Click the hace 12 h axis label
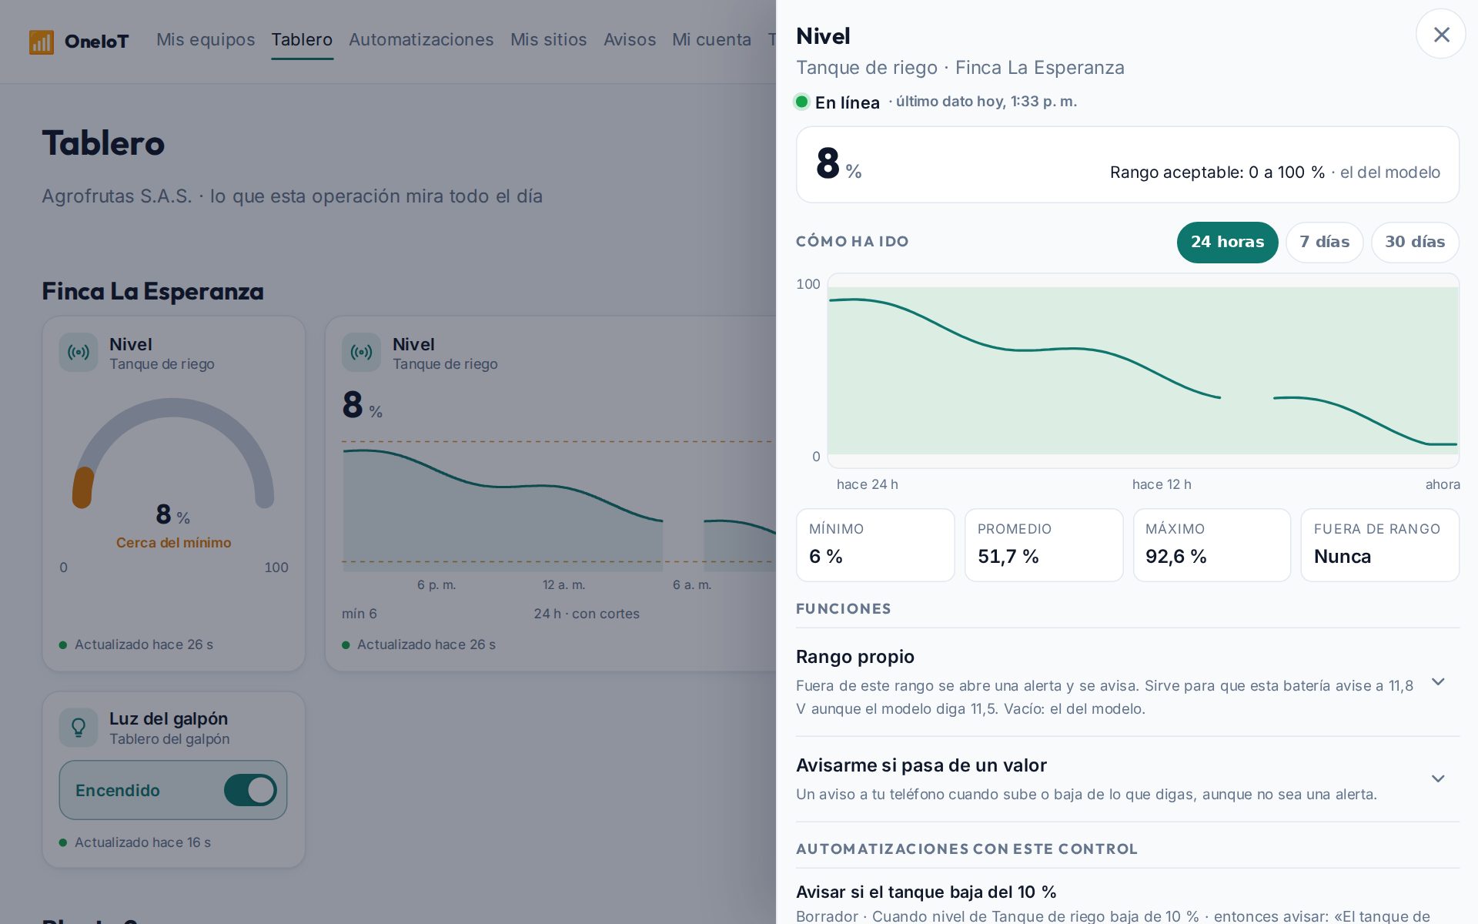This screenshot has height=924, width=1478. [1162, 484]
